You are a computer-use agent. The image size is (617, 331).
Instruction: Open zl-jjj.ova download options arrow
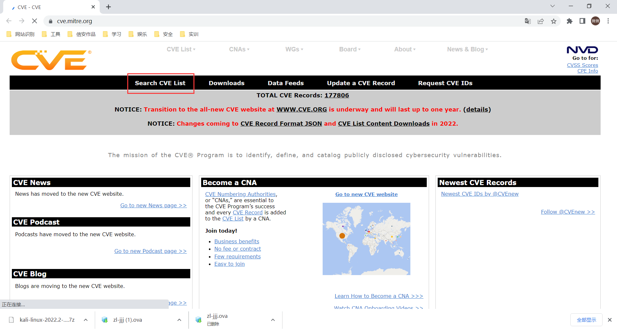click(x=273, y=320)
